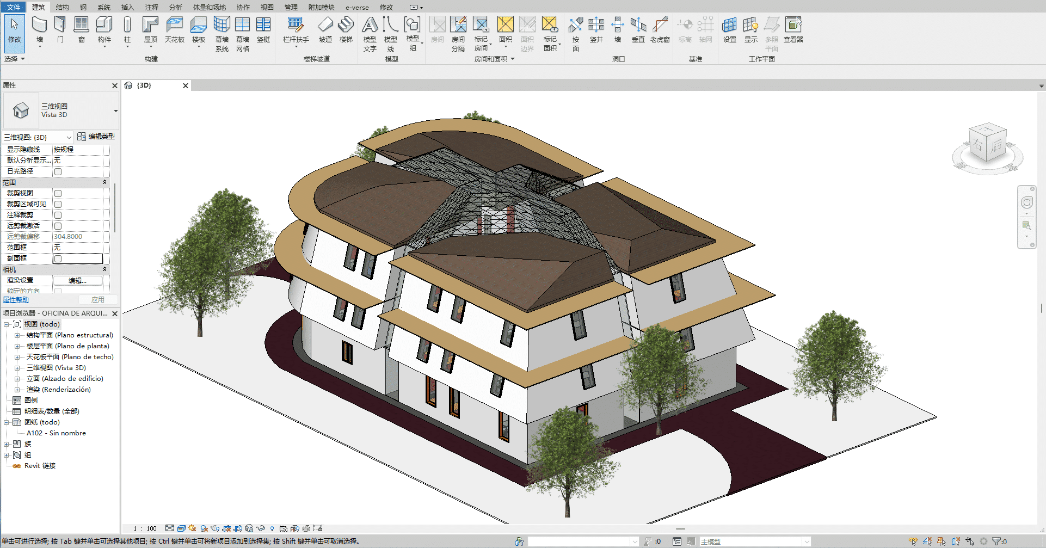Click the 远剪裁偏移 value field 304.8000
The image size is (1046, 548).
[77, 237]
